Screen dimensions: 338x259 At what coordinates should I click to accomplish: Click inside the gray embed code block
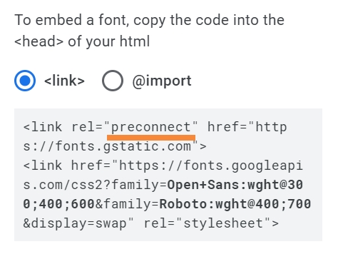(x=168, y=175)
